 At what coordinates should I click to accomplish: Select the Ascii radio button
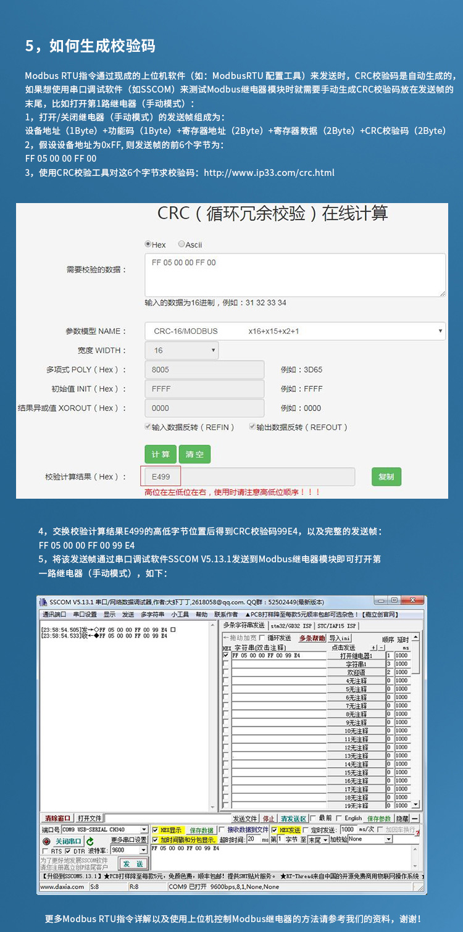click(x=181, y=244)
